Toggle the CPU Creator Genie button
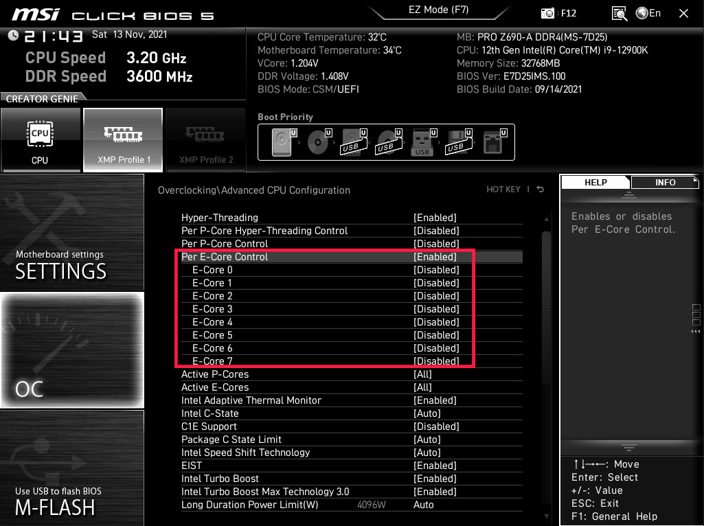The image size is (704, 526). (40, 140)
